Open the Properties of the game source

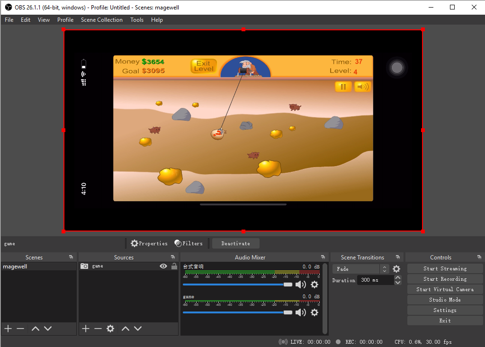pyautogui.click(x=149, y=243)
